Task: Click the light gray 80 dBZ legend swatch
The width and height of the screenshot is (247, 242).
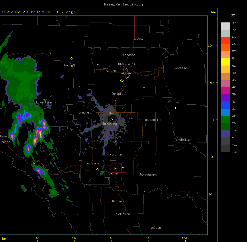Action: (225, 26)
